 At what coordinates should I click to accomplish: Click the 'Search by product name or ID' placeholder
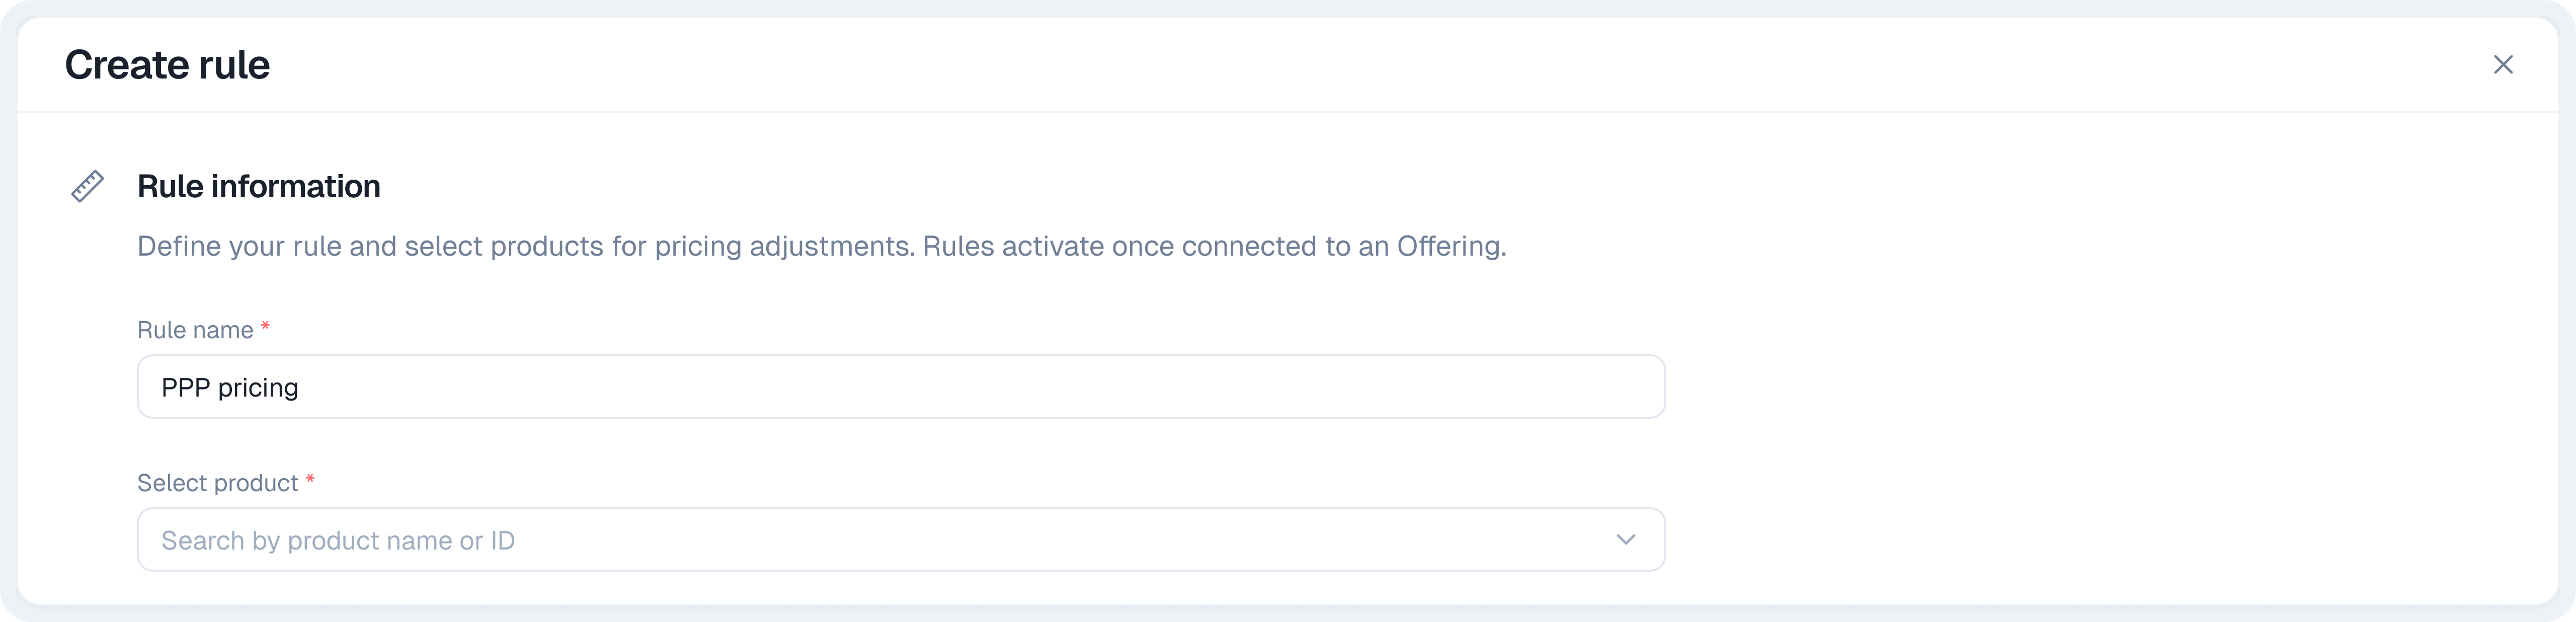click(x=338, y=541)
